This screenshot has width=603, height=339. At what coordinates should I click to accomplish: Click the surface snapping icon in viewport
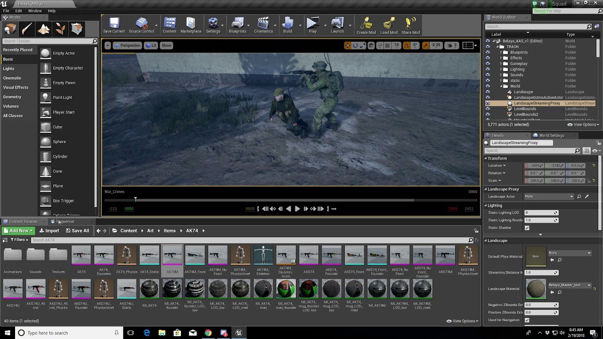pyautogui.click(x=379, y=46)
